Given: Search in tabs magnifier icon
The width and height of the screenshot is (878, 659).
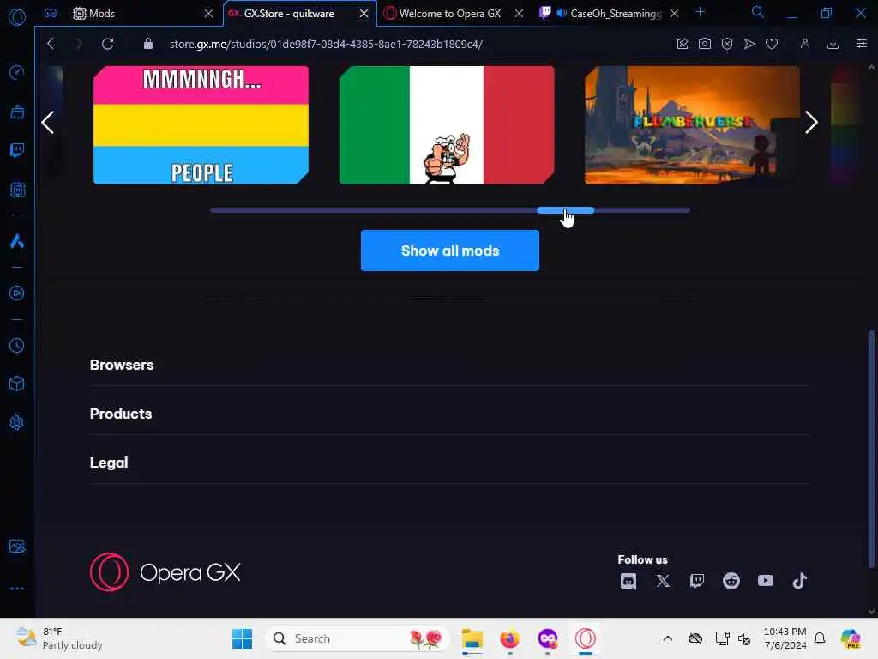Looking at the screenshot, I should point(757,12).
